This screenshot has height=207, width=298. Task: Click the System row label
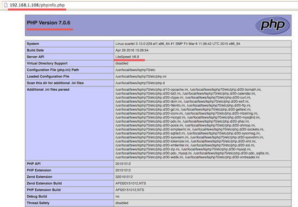point(33,44)
